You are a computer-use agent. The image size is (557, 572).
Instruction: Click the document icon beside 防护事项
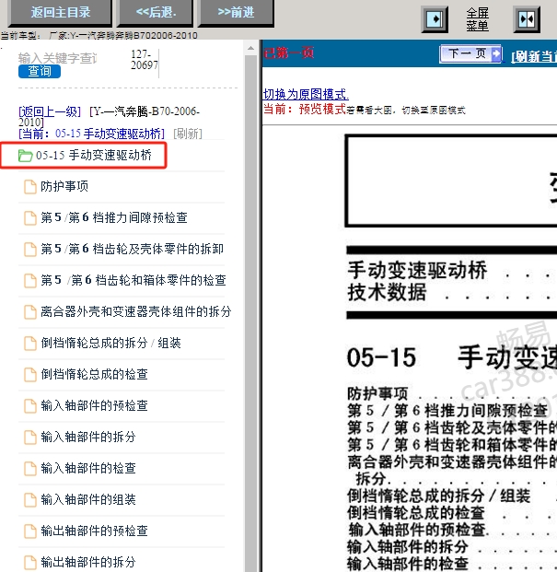click(30, 187)
